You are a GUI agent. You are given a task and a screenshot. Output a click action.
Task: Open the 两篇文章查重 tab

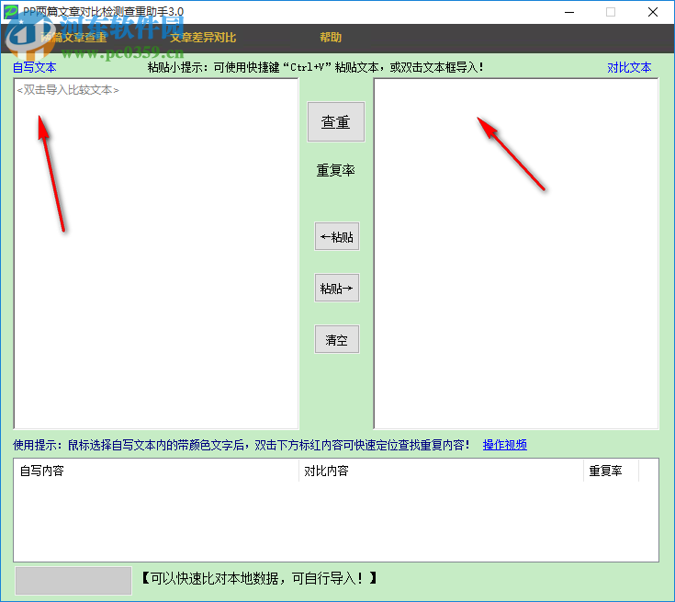click(73, 38)
